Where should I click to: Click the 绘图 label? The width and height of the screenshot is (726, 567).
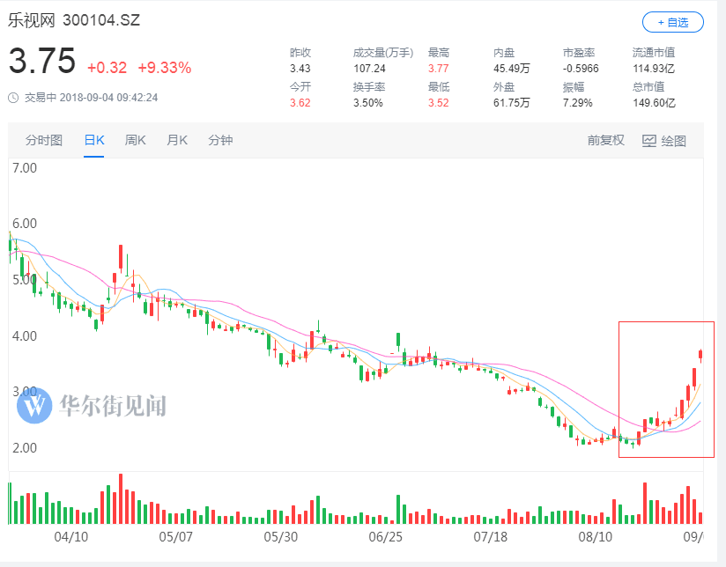tap(674, 141)
